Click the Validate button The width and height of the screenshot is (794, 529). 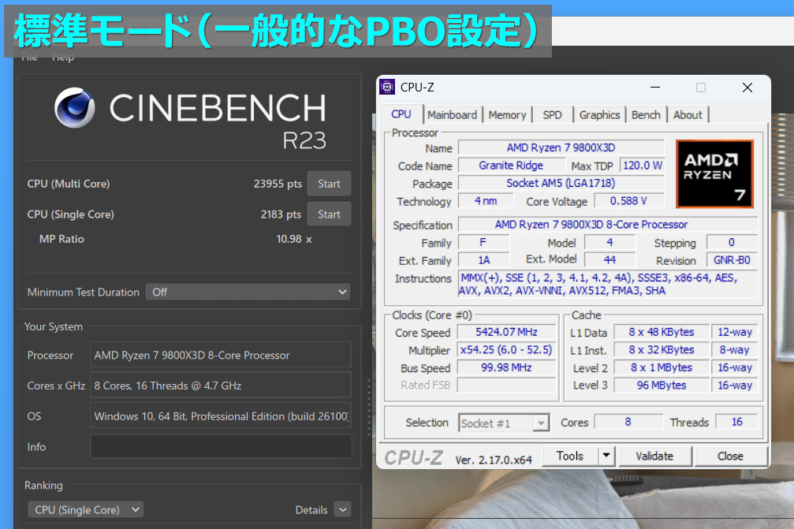[654, 456]
